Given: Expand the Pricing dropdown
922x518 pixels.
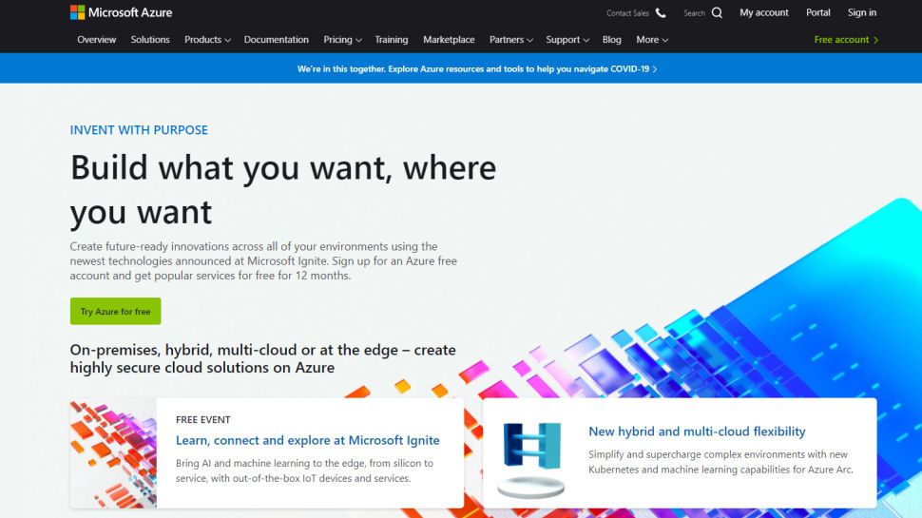Looking at the screenshot, I should 342,39.
